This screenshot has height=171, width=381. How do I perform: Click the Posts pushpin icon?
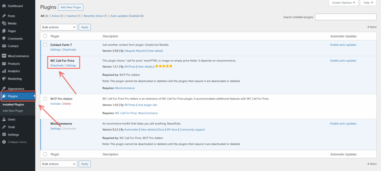[4, 16]
